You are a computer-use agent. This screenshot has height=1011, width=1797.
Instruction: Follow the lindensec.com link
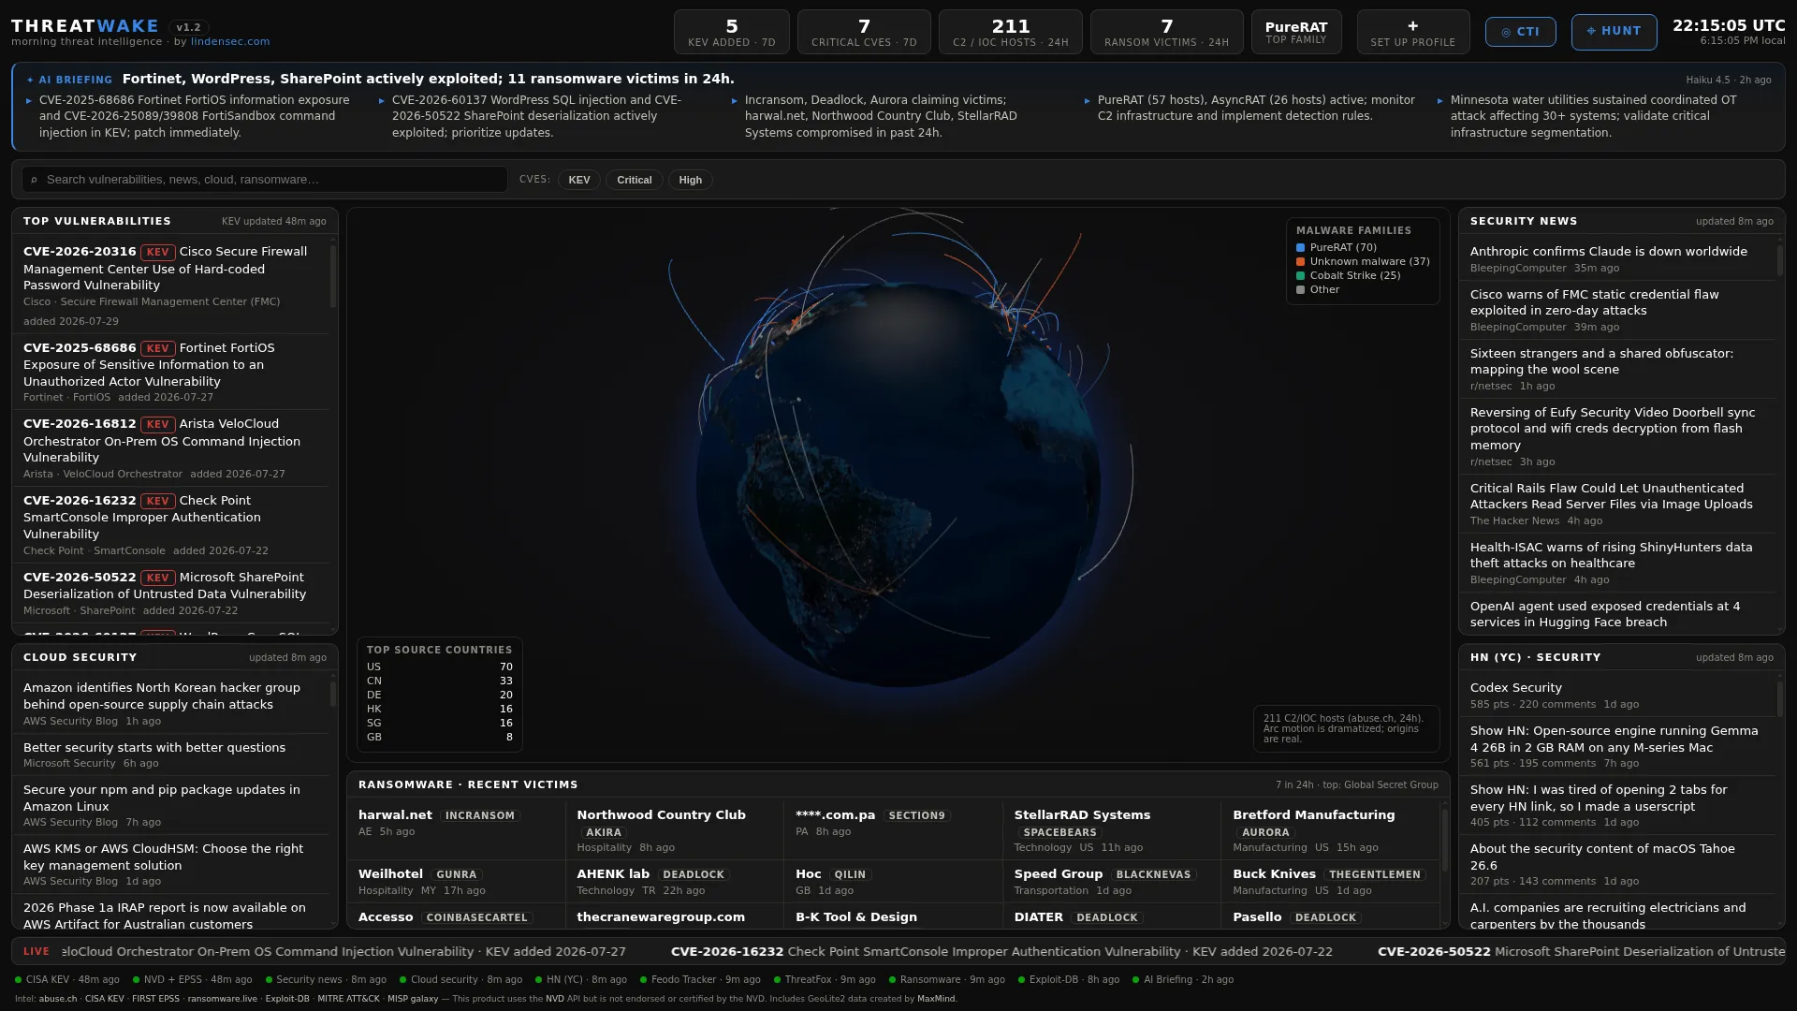(230, 42)
